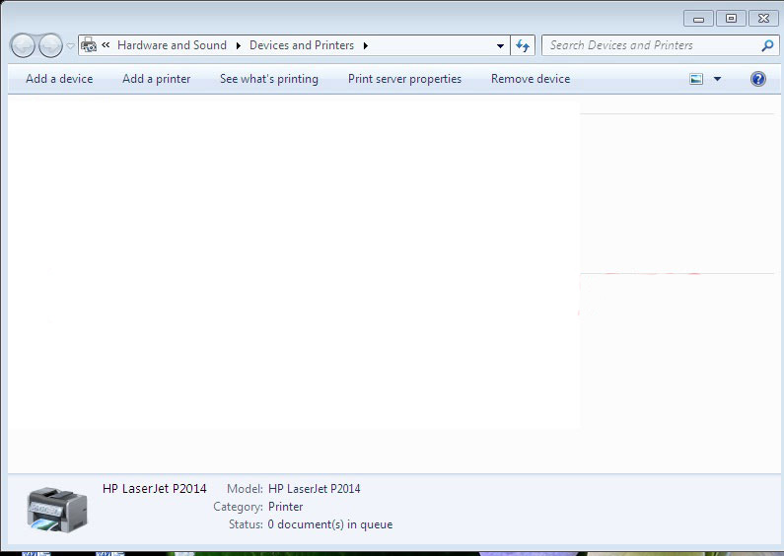This screenshot has width=784, height=556.
Task: Select the Devices and Printers breadcrumb
Action: click(302, 45)
